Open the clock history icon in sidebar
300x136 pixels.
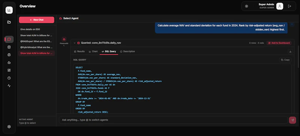[9, 78]
